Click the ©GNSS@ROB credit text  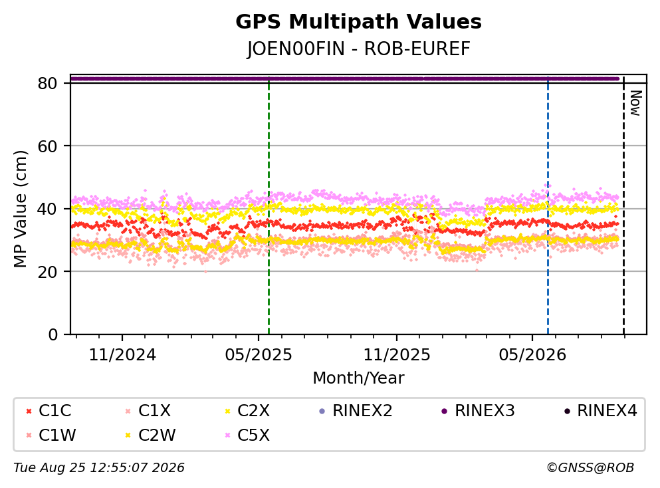tap(590, 468)
